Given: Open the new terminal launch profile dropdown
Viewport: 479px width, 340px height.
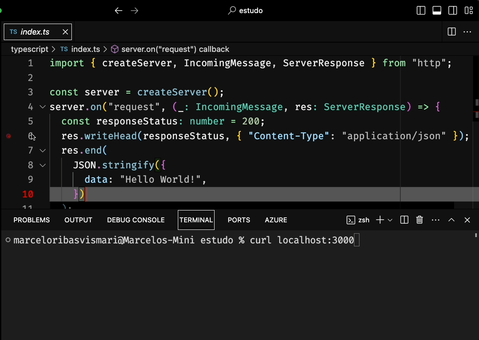Looking at the screenshot, I should click(390, 220).
